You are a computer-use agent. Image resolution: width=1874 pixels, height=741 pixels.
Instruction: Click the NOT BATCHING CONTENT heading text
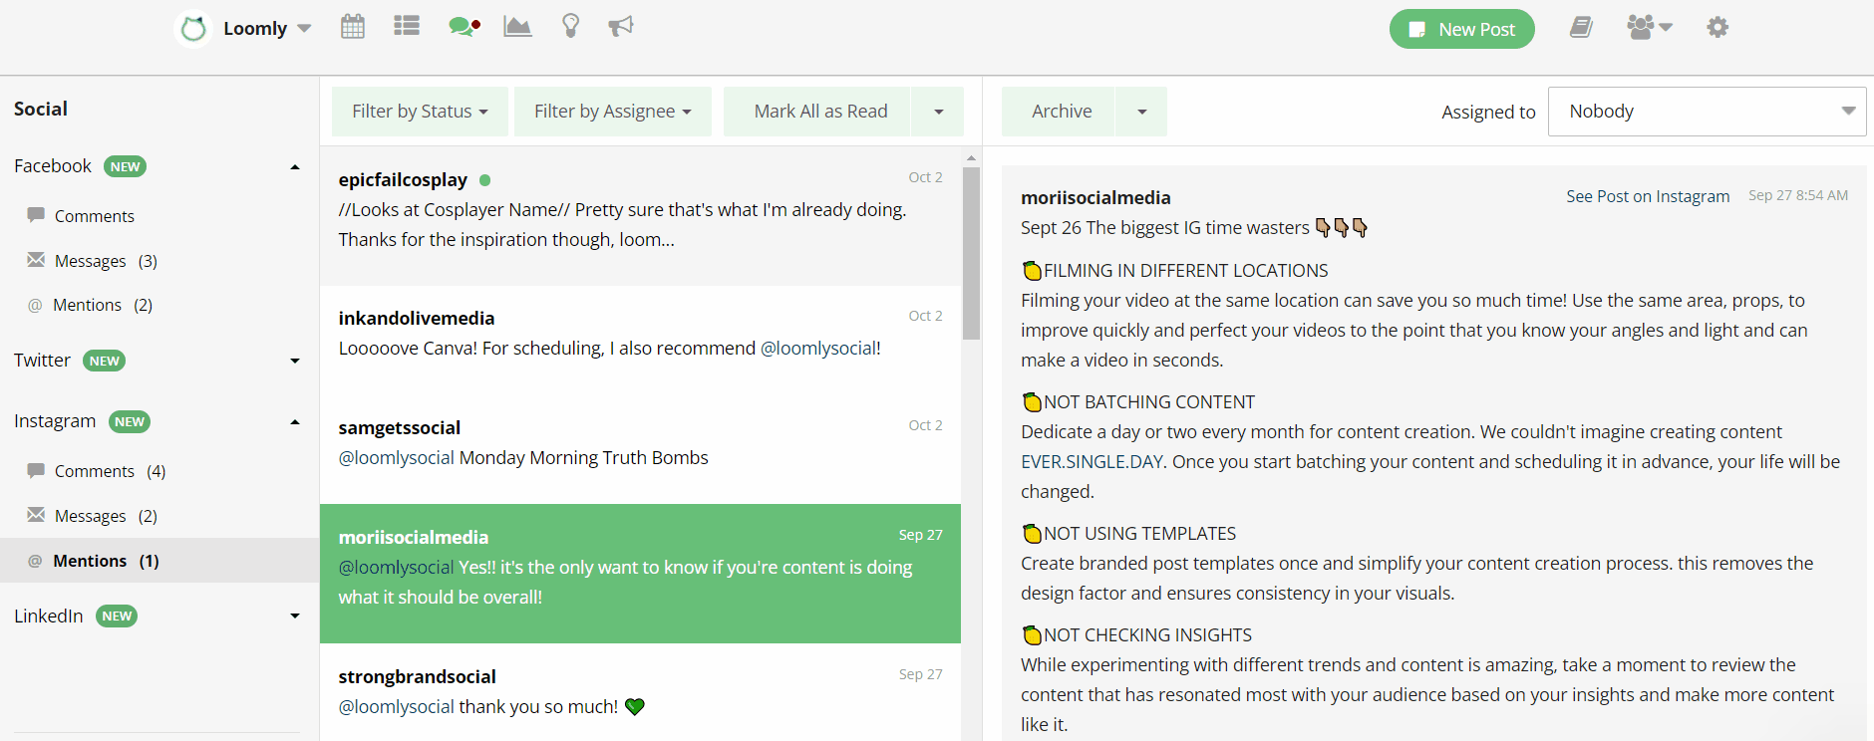pyautogui.click(x=1149, y=401)
